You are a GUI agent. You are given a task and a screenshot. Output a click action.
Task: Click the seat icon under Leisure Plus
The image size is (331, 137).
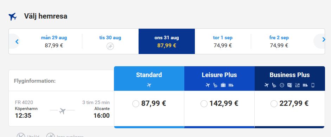pyautogui.click(x=215, y=85)
